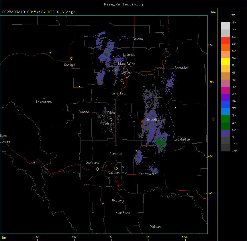The width and height of the screenshot is (247, 241).
Task: Pick the magenta 39-42 dBZ legend swatch
Action: tap(225, 90)
